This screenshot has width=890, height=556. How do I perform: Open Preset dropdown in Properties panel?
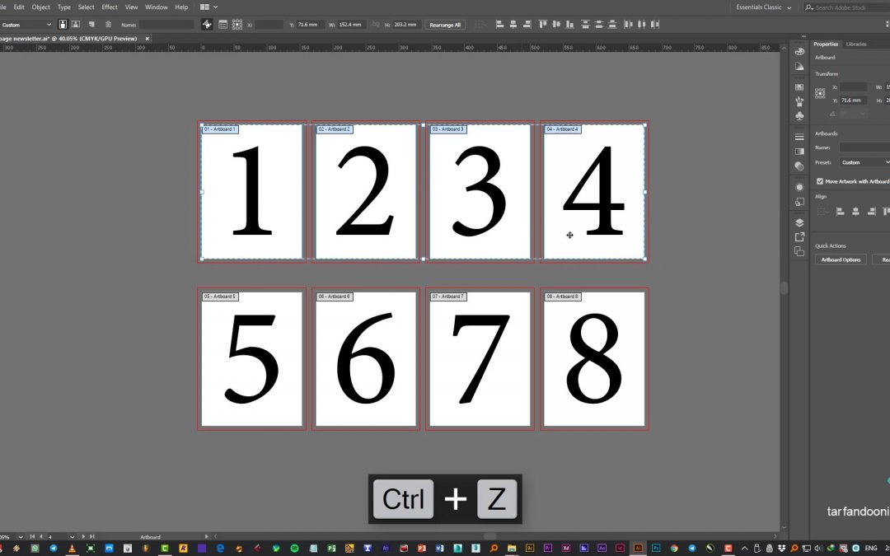pyautogui.click(x=864, y=162)
